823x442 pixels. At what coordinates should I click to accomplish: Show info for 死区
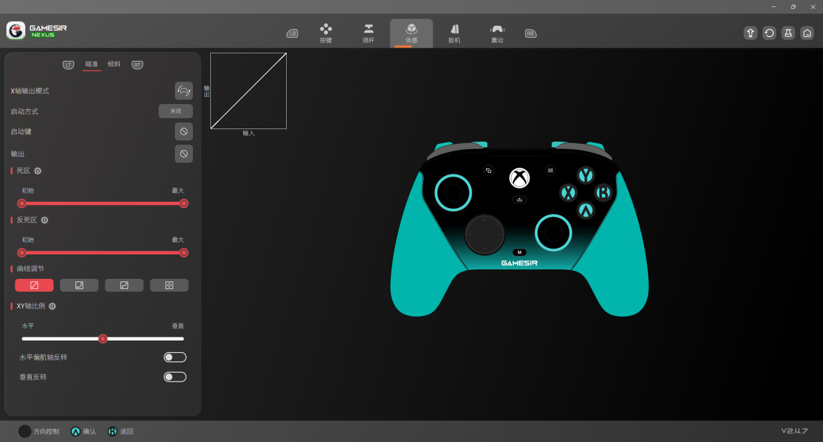(38, 171)
